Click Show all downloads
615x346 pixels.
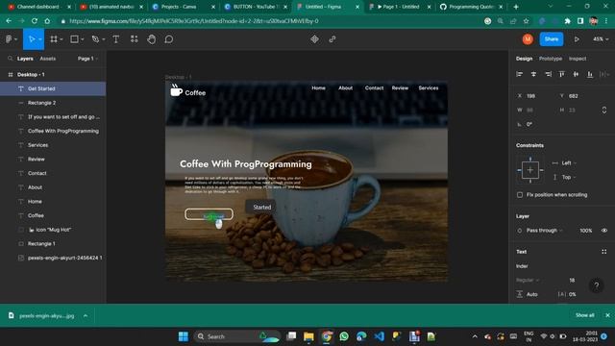tap(585, 315)
